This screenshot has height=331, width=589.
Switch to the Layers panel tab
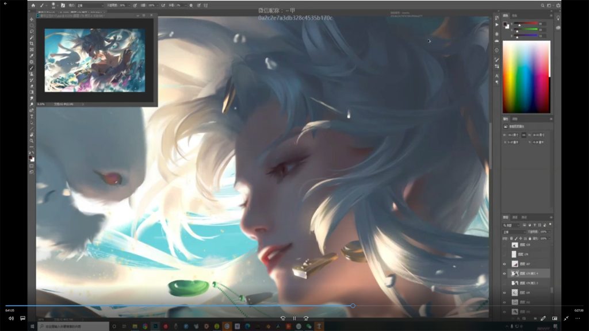(x=506, y=217)
